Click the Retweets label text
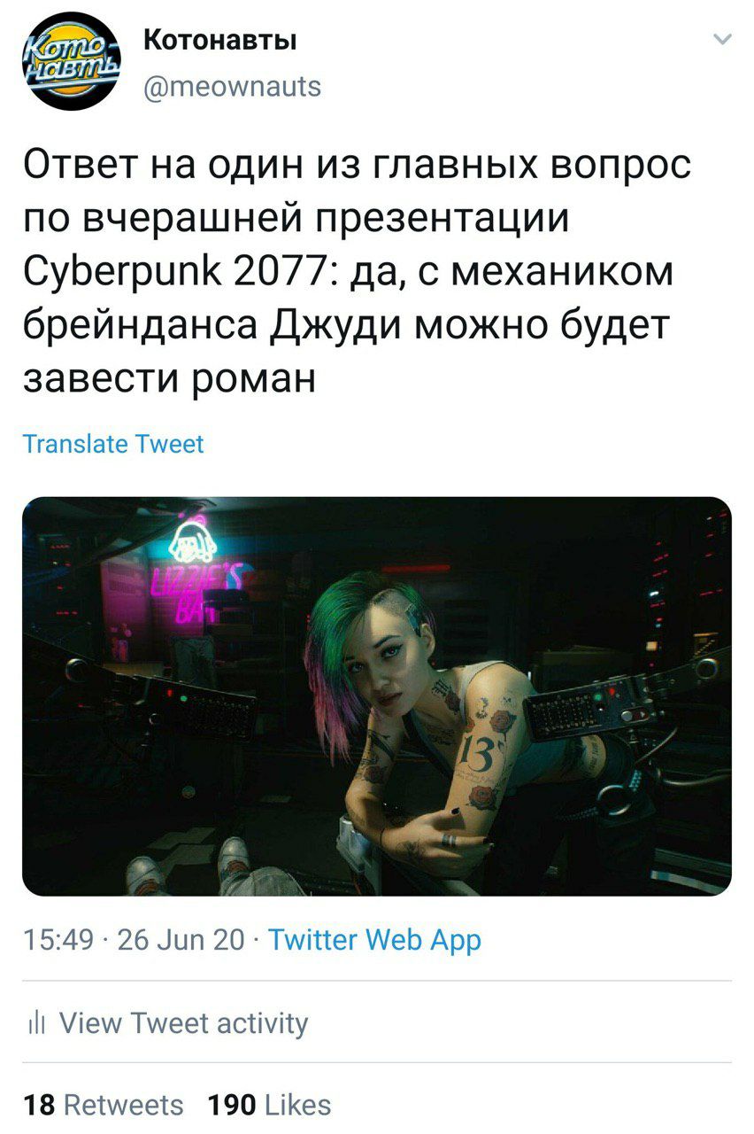The width and height of the screenshot is (754, 1134). [x=125, y=1105]
